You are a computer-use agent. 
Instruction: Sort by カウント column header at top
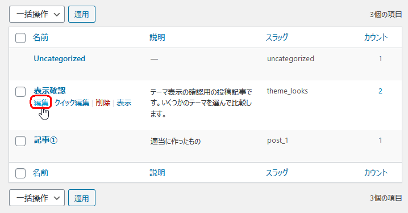click(376, 37)
